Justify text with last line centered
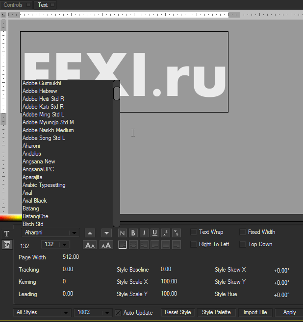 (x=166, y=245)
